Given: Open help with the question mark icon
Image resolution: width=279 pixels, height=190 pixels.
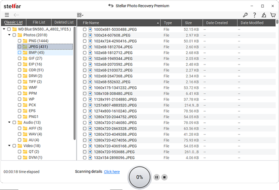Looking at the screenshot, I should tap(255, 15).
